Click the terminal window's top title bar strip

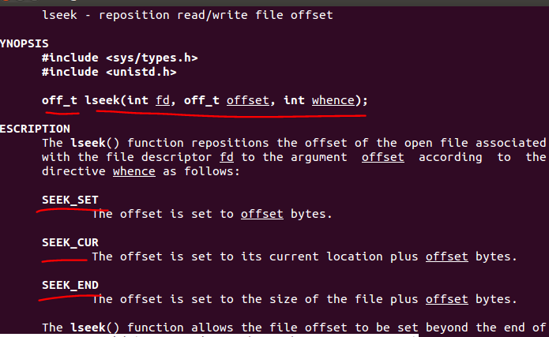(x=274, y=3)
